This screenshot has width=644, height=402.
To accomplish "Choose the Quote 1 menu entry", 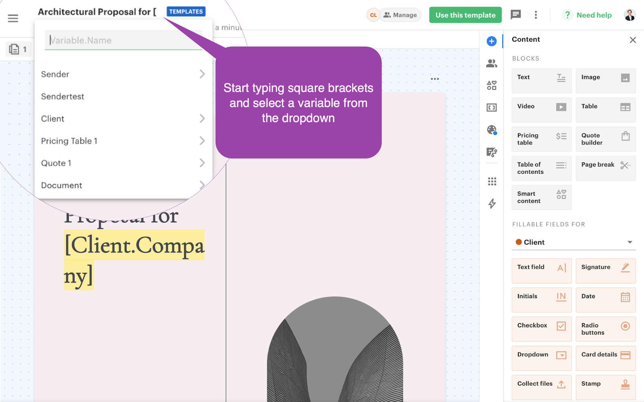I will [123, 163].
